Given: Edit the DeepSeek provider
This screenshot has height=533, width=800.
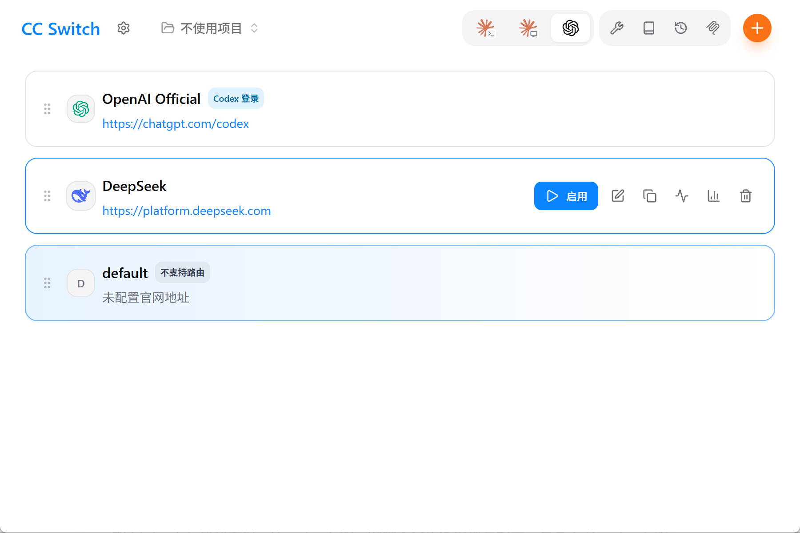Looking at the screenshot, I should click(x=618, y=196).
